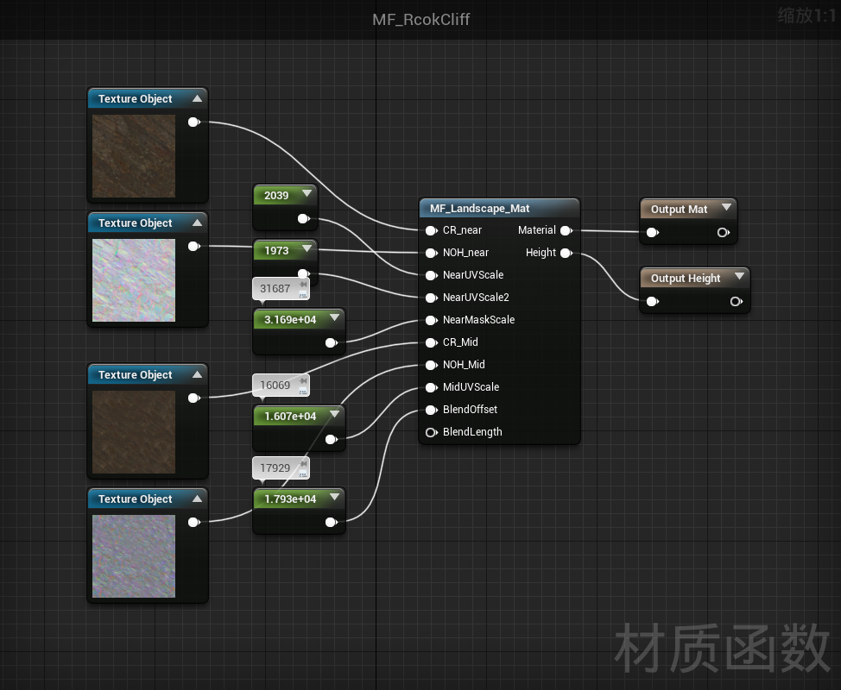
Task: Click the Material output pin
Action: 566,231
